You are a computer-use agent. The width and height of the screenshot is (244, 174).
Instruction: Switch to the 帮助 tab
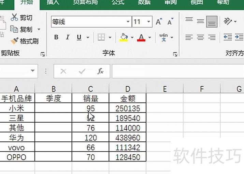223,2
